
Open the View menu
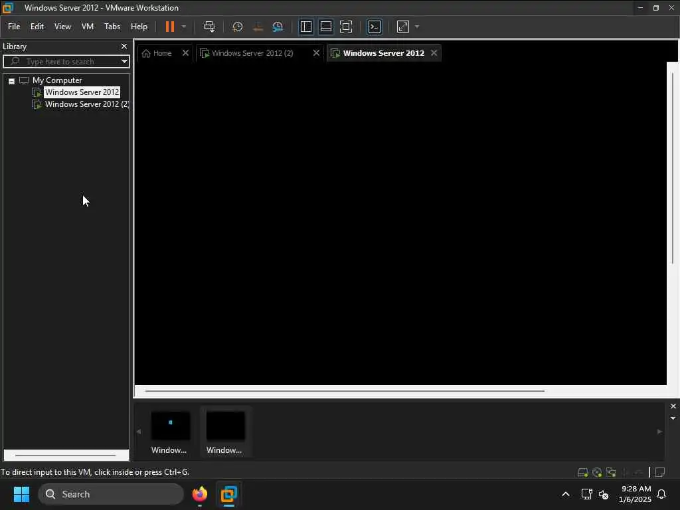pos(62,27)
